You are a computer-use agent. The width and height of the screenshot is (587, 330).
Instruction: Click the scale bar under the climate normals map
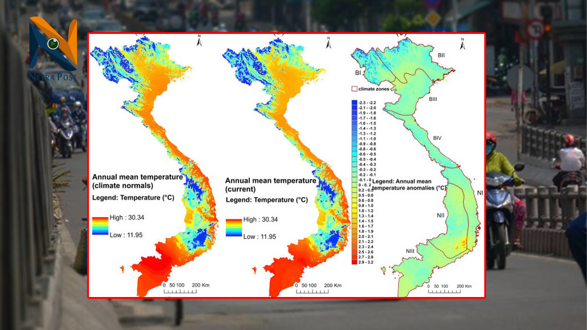pos(180,291)
